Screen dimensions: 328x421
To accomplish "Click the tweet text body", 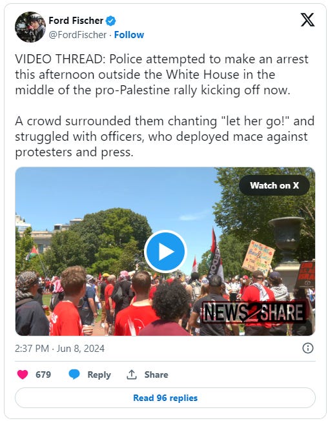I will pyautogui.click(x=164, y=105).
